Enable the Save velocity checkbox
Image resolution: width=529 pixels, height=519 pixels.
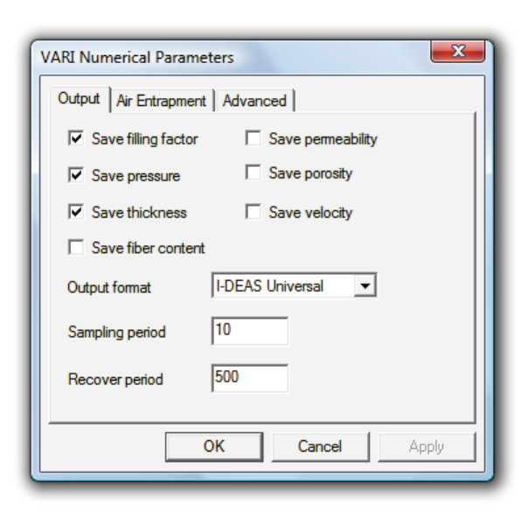click(253, 212)
